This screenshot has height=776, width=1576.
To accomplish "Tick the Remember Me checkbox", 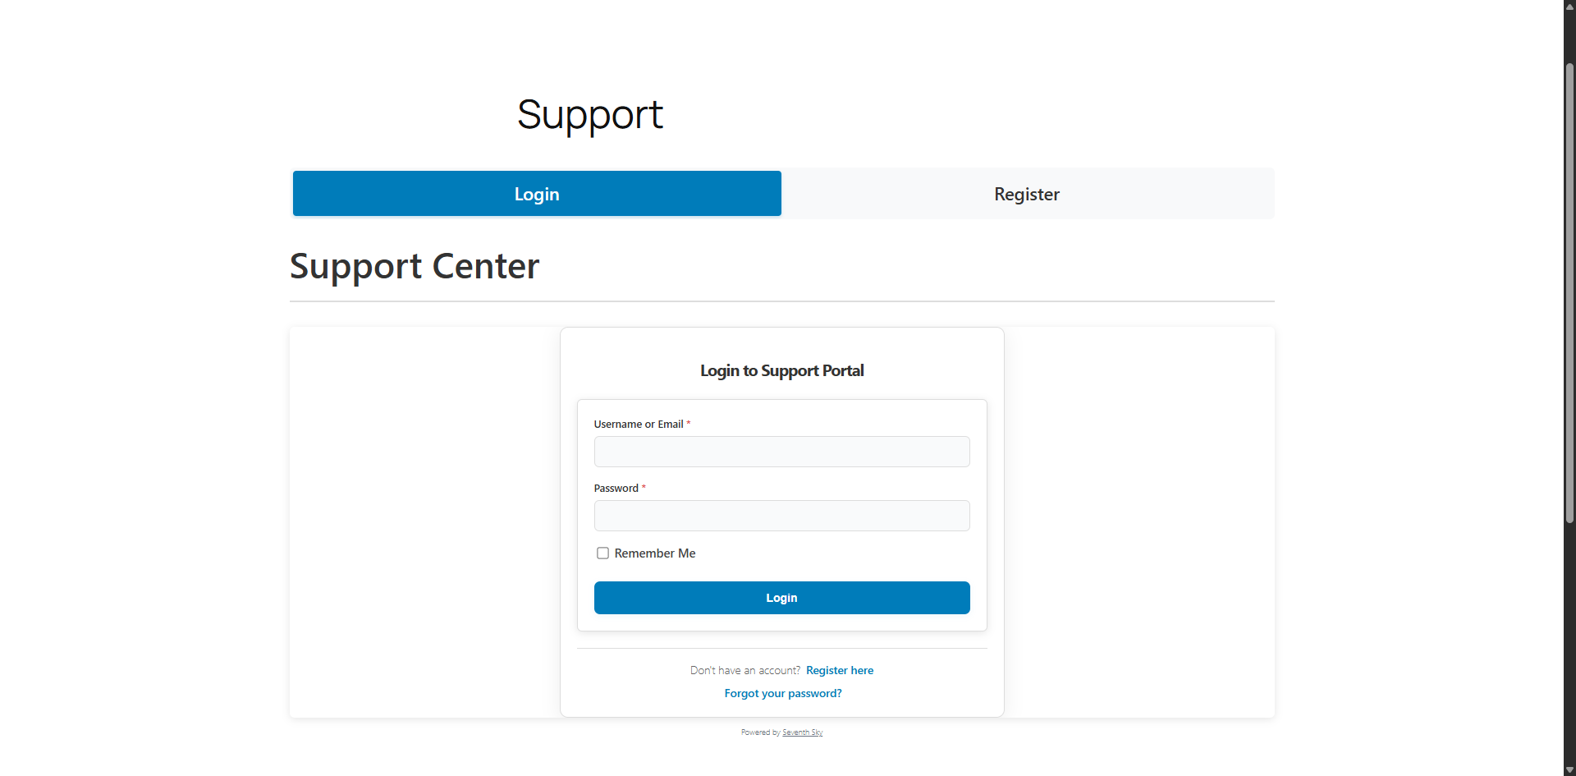I will (602, 553).
